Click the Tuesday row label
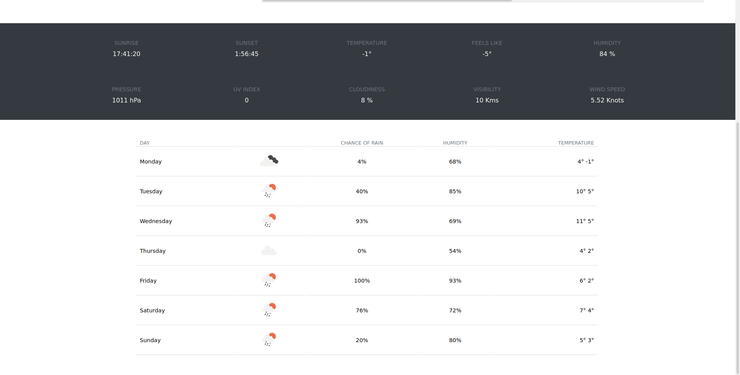This screenshot has width=740, height=375. point(151,191)
